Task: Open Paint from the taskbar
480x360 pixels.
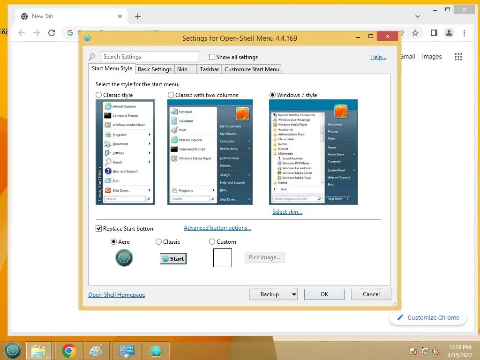Action: click(x=96, y=351)
